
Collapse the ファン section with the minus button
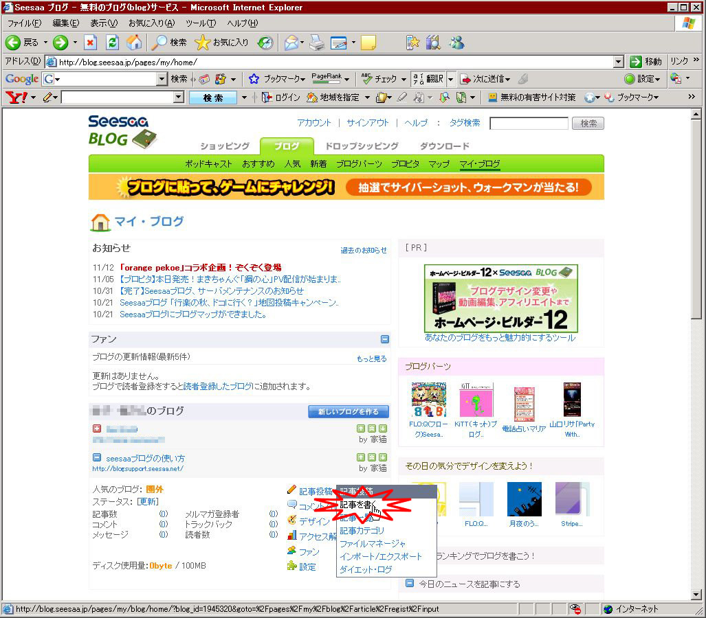coord(385,339)
